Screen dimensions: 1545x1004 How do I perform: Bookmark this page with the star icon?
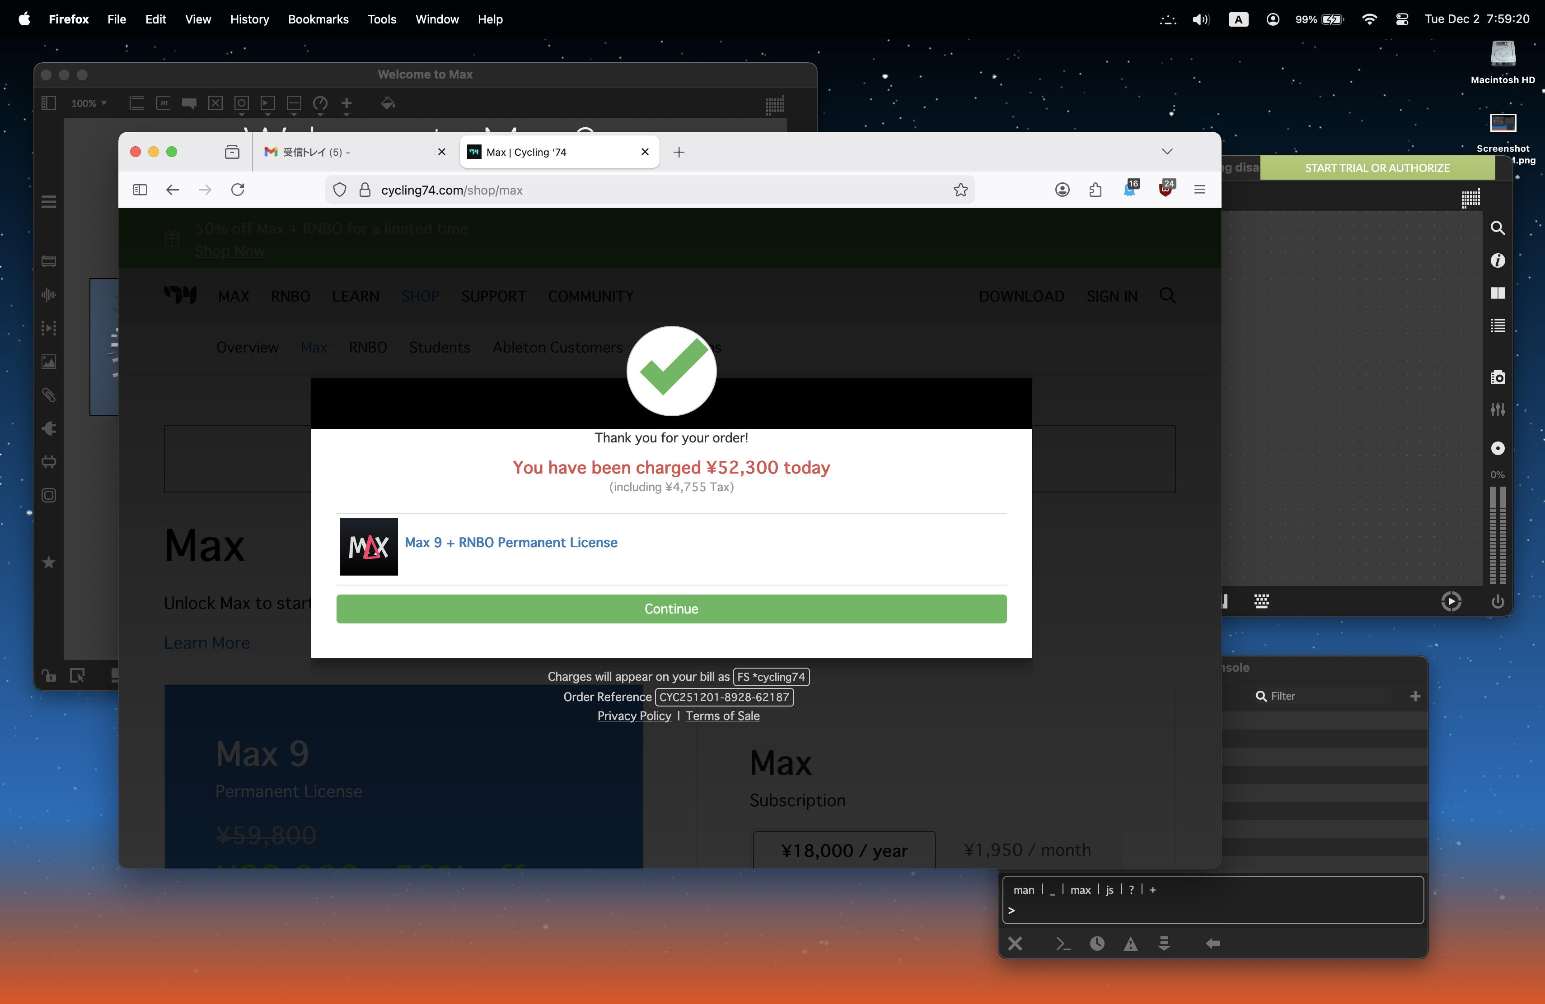tap(960, 190)
